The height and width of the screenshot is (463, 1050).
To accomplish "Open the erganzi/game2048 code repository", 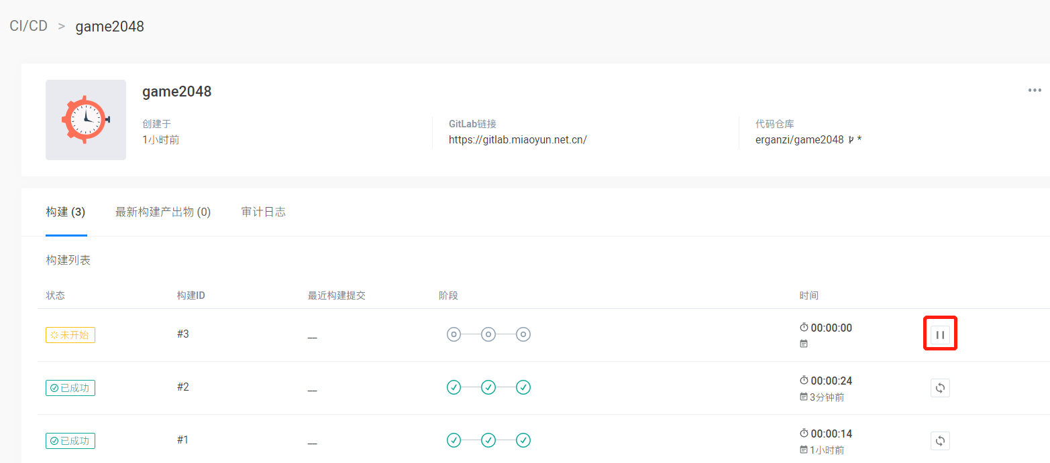I will 799,140.
